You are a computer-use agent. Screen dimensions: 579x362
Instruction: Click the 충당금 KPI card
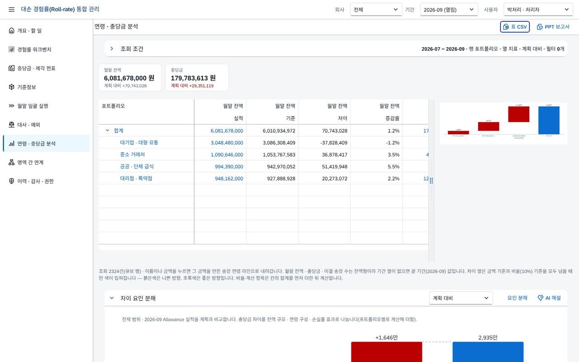(197, 77)
